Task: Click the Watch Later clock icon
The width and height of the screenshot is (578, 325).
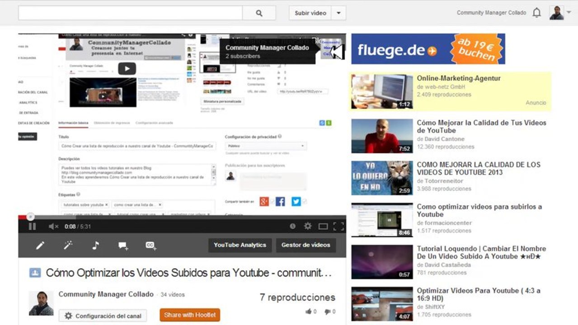Action: (x=292, y=226)
